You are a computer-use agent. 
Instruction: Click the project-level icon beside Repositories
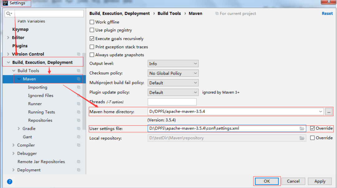click(x=79, y=120)
